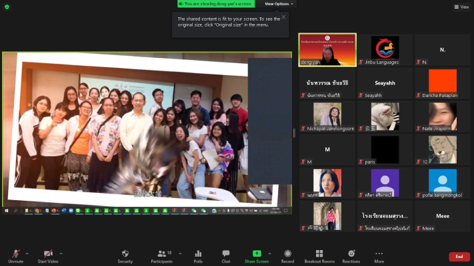474x266 pixels.
Task: Open the Chat panel
Action: pyautogui.click(x=226, y=255)
